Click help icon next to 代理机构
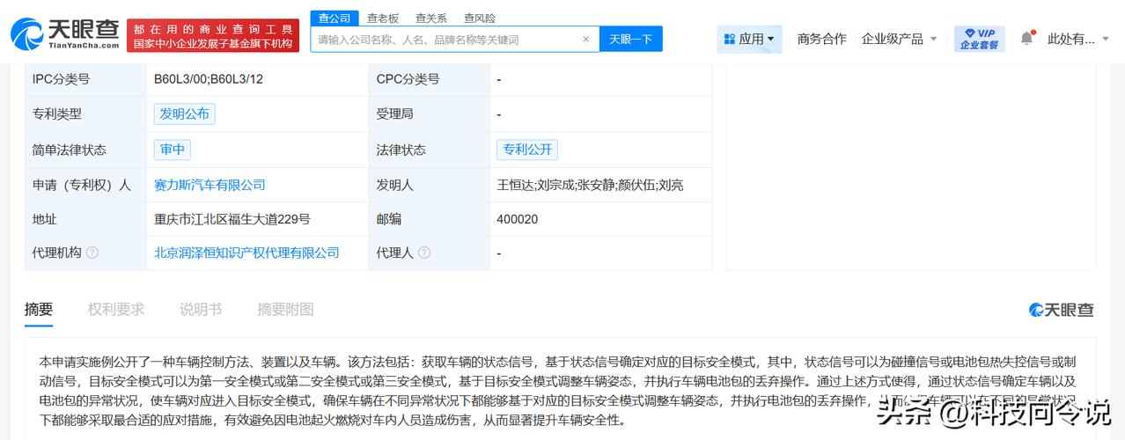The width and height of the screenshot is (1125, 440). pos(92,253)
